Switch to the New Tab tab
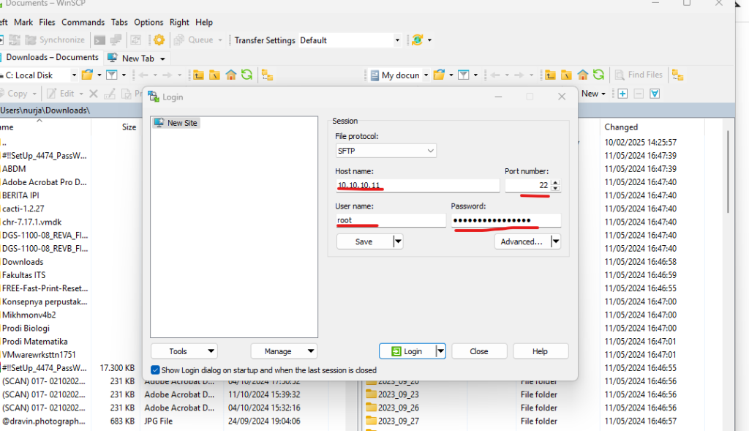 138,58
